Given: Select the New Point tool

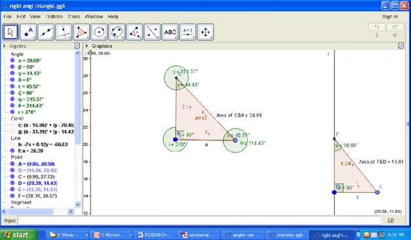Looking at the screenshot, I should 28,32.
